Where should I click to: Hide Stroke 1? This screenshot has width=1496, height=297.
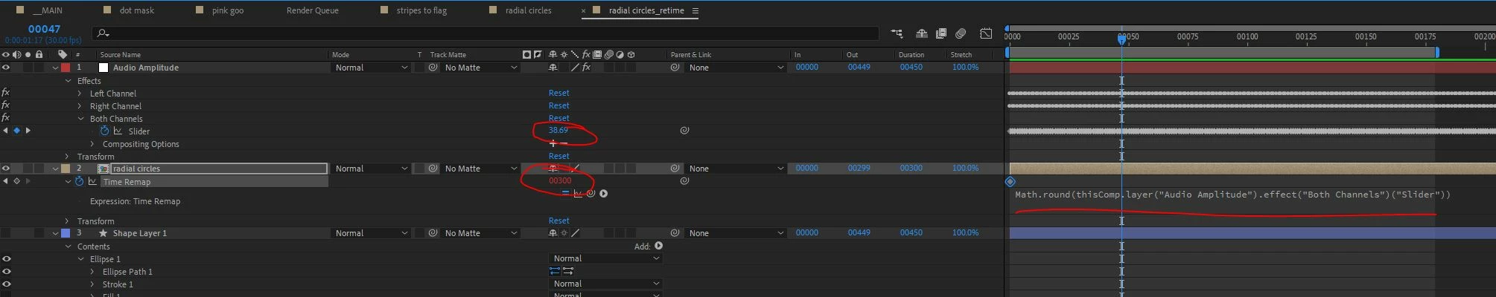[x=6, y=284]
